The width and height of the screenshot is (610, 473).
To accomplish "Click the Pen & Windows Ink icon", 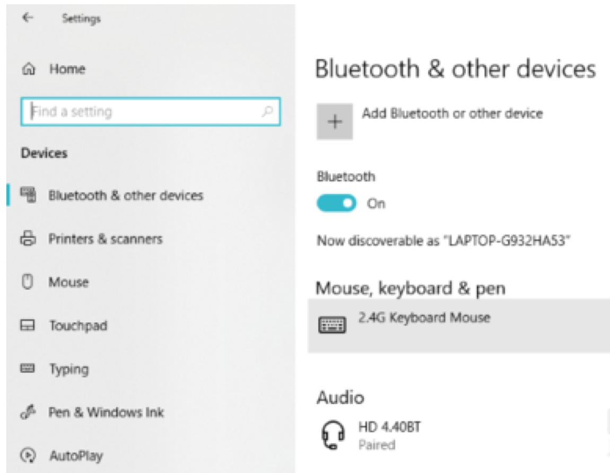I will click(28, 412).
